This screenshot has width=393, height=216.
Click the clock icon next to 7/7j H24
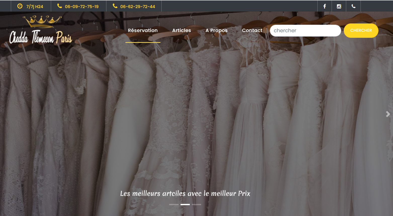coord(20,6)
